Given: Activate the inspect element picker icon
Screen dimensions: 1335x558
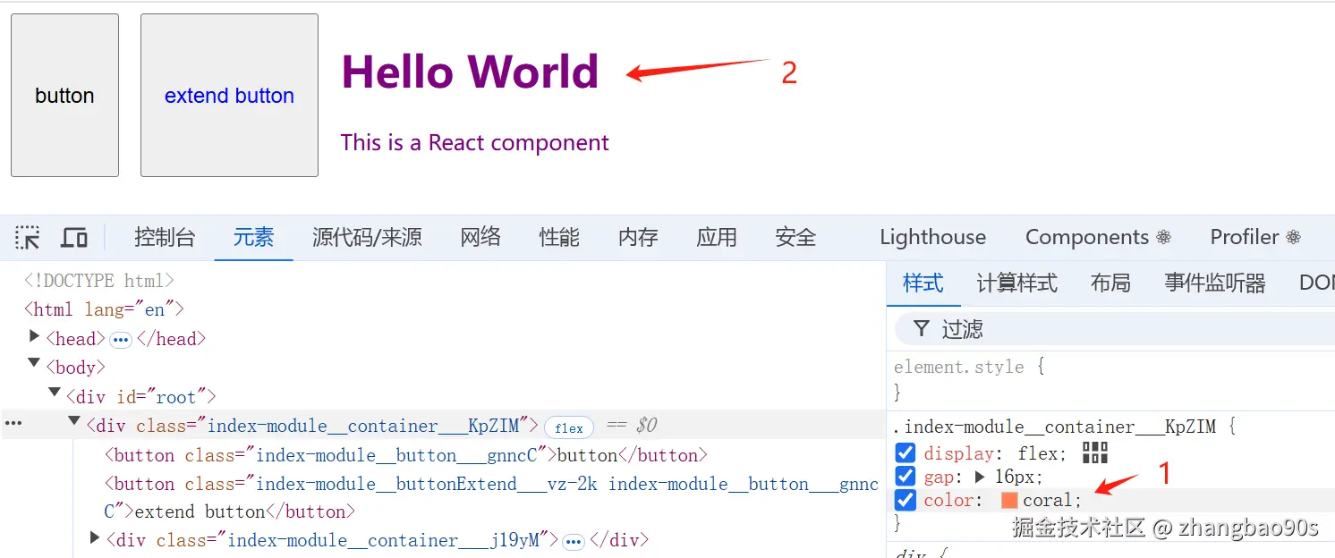Looking at the screenshot, I should pos(28,237).
